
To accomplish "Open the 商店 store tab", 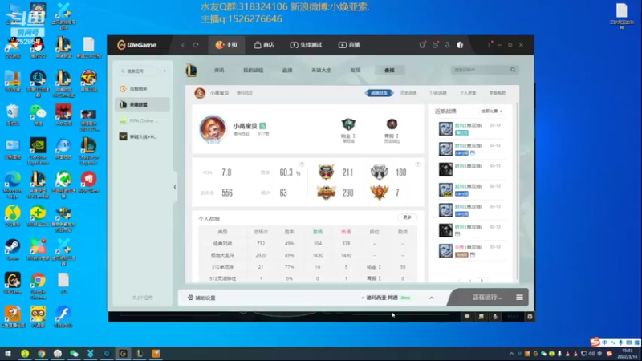I will click(264, 45).
